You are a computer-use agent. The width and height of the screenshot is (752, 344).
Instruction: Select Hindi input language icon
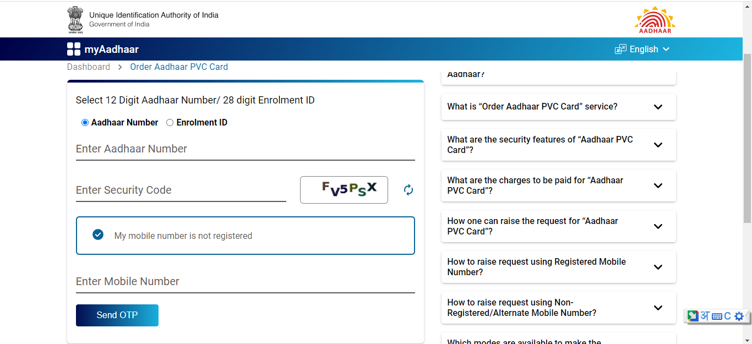point(705,316)
